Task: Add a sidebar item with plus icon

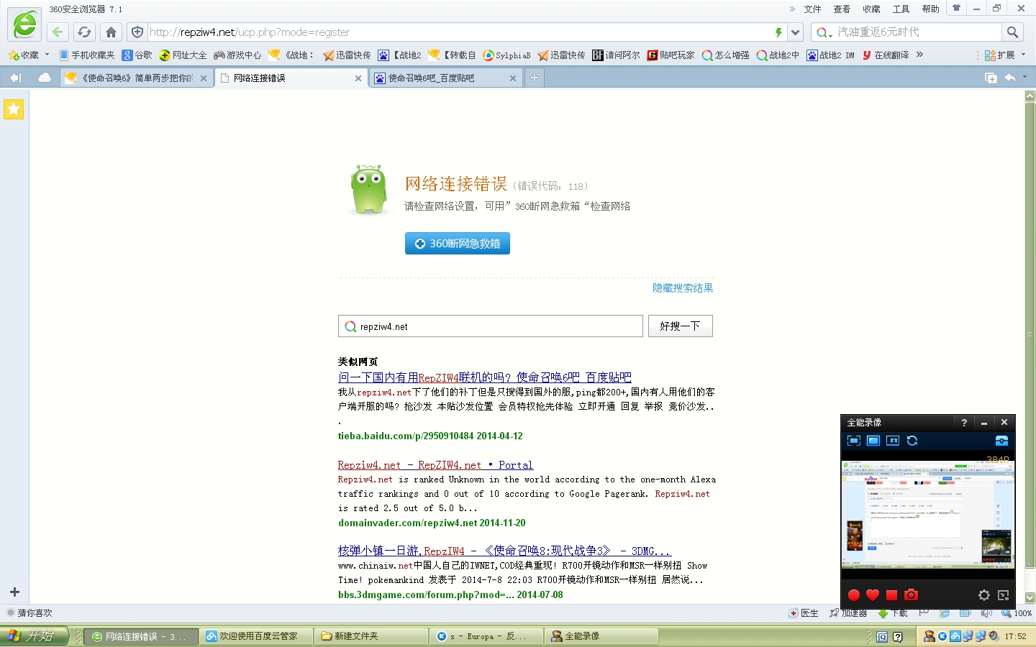Action: (14, 592)
